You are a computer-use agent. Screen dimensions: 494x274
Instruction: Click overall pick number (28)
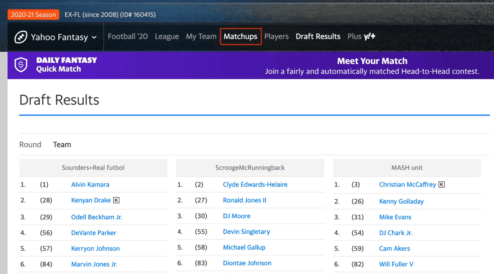[x=46, y=200]
